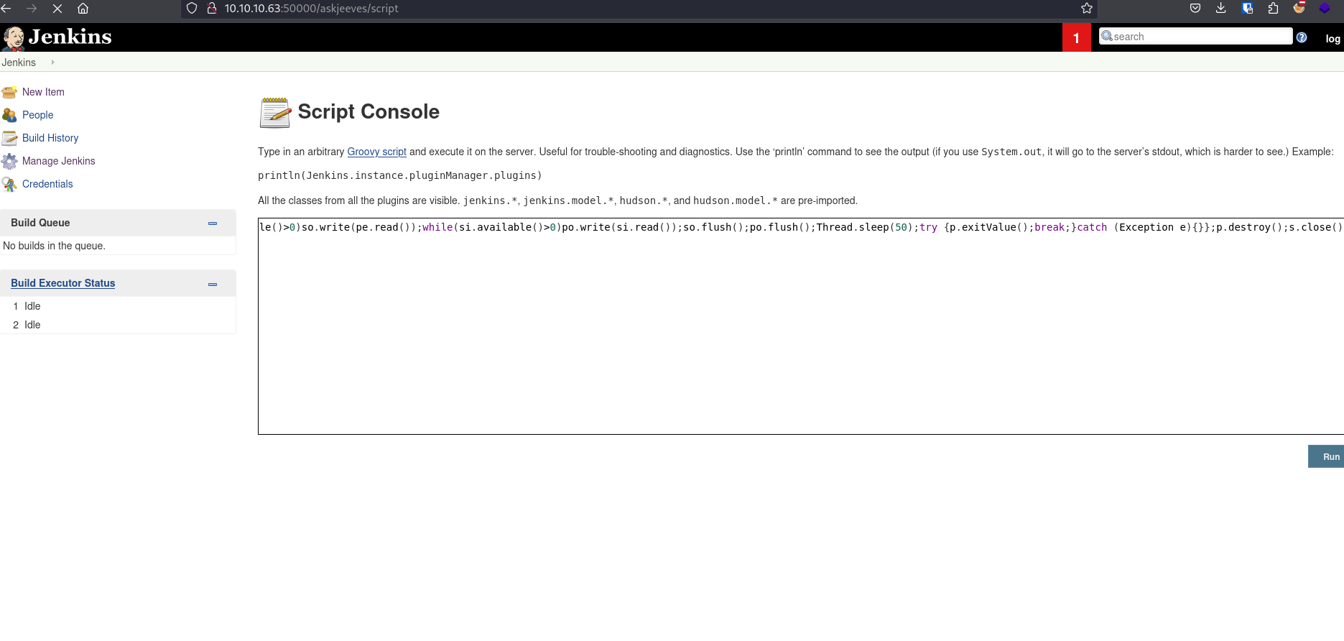Click executor 1 Idle row

coord(118,306)
